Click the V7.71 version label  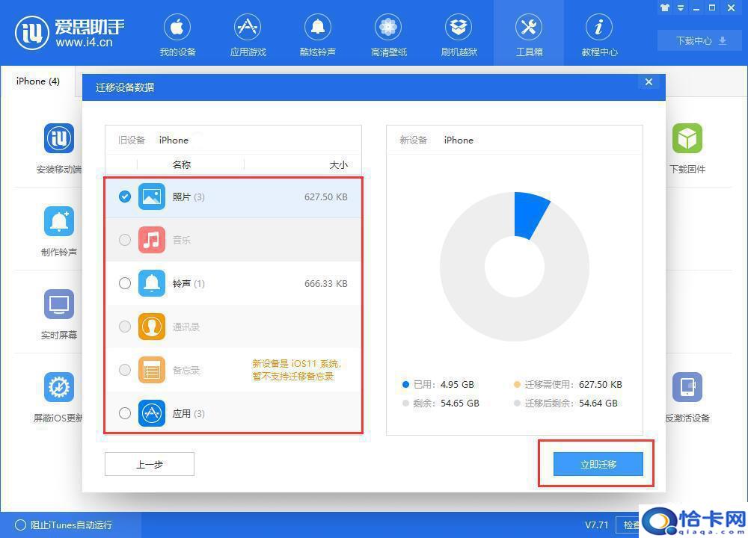coord(596,525)
